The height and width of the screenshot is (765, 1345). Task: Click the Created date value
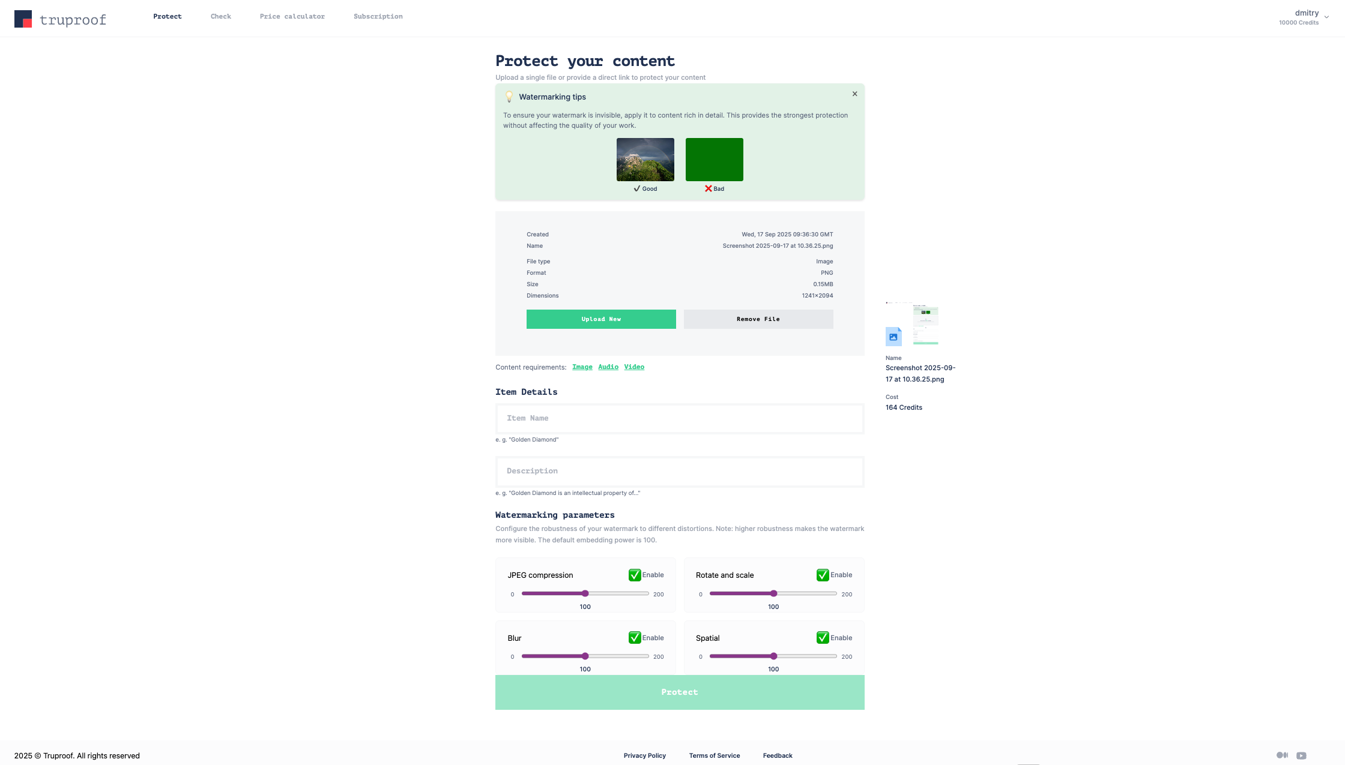tap(787, 235)
